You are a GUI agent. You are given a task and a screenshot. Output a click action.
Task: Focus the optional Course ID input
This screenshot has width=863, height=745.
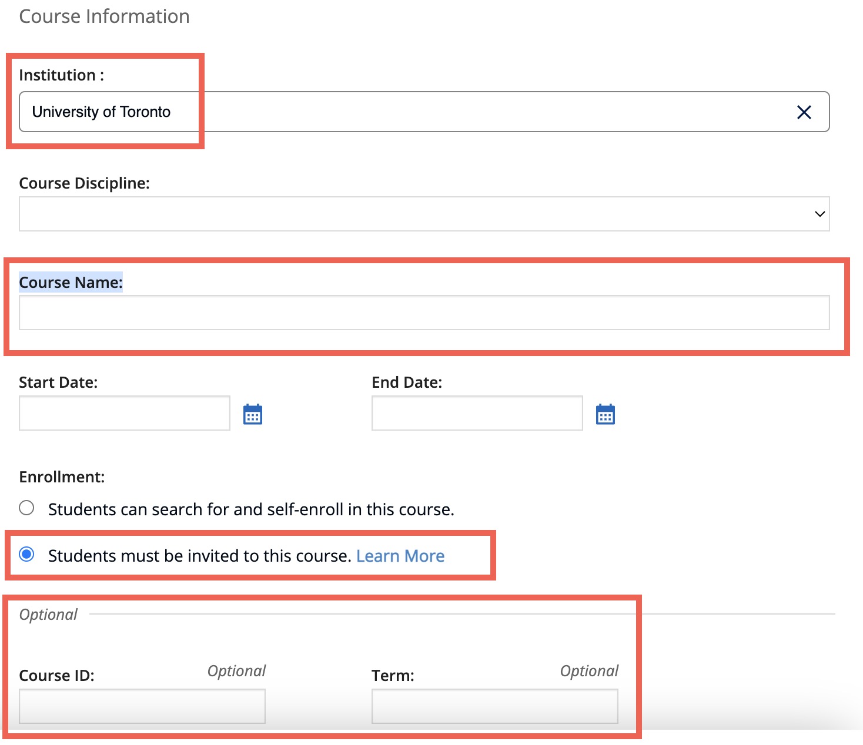[x=142, y=706]
